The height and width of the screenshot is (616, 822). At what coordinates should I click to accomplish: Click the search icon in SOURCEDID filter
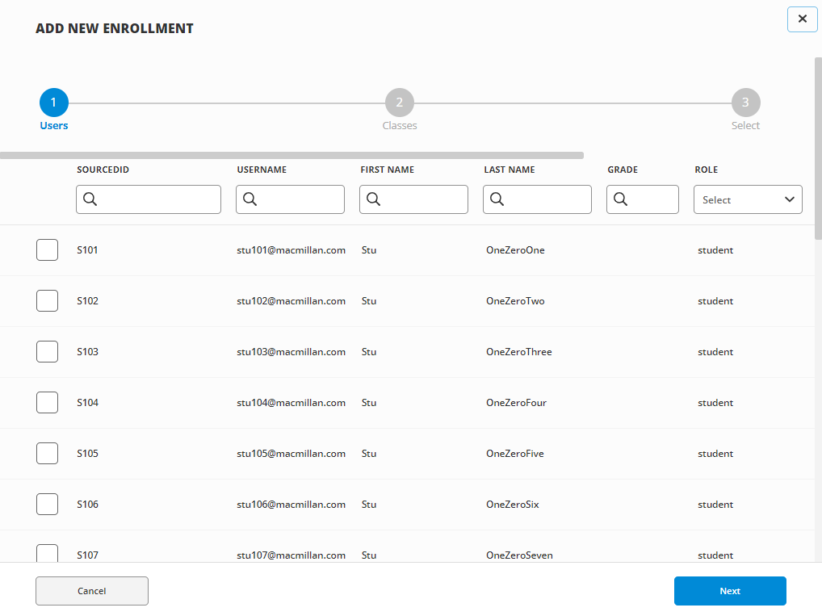coord(90,199)
